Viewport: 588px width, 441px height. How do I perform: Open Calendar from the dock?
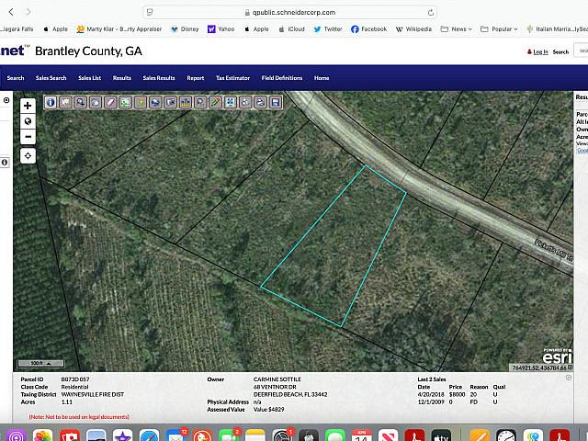[x=361, y=435]
